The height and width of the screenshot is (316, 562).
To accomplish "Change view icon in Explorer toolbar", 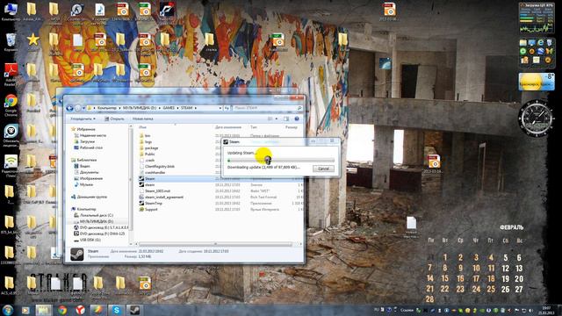I will (x=270, y=118).
